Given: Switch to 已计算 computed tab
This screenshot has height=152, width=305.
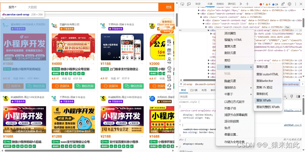Looking at the screenshot, I should click(194, 90).
